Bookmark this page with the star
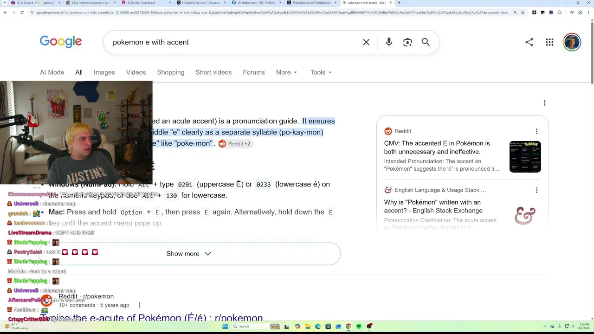The height and width of the screenshot is (334, 594). coord(523,13)
